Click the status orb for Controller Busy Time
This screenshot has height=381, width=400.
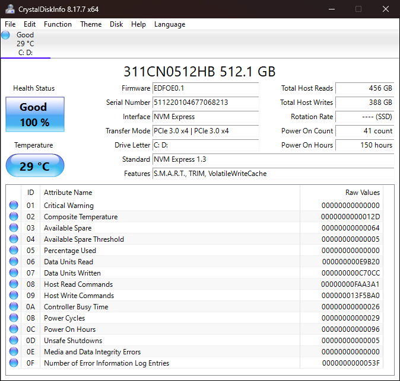pos(14,306)
